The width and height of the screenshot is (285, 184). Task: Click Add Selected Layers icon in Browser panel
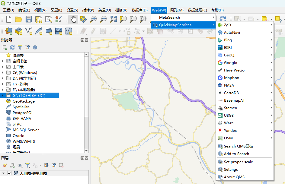coord(5,47)
